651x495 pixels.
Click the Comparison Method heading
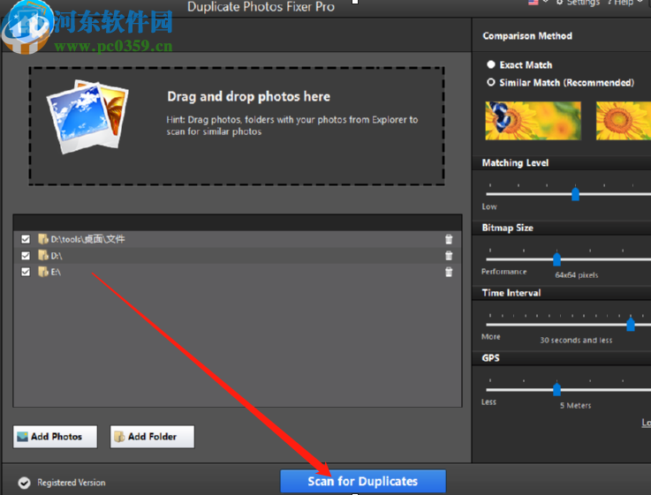(527, 36)
